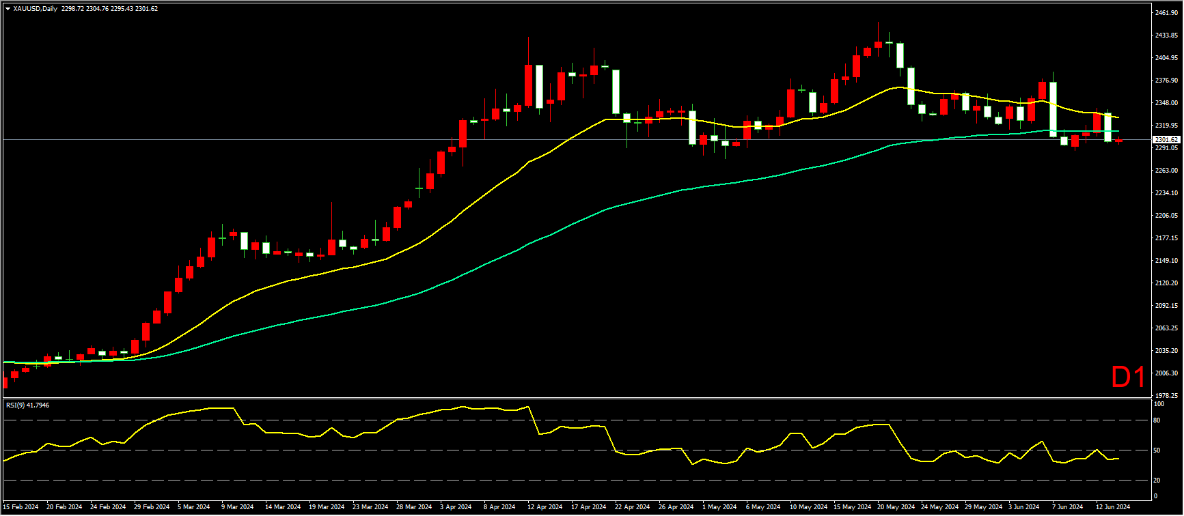The width and height of the screenshot is (1184, 516).
Task: Select 1 May 2024 on the time axis
Action: tap(719, 507)
